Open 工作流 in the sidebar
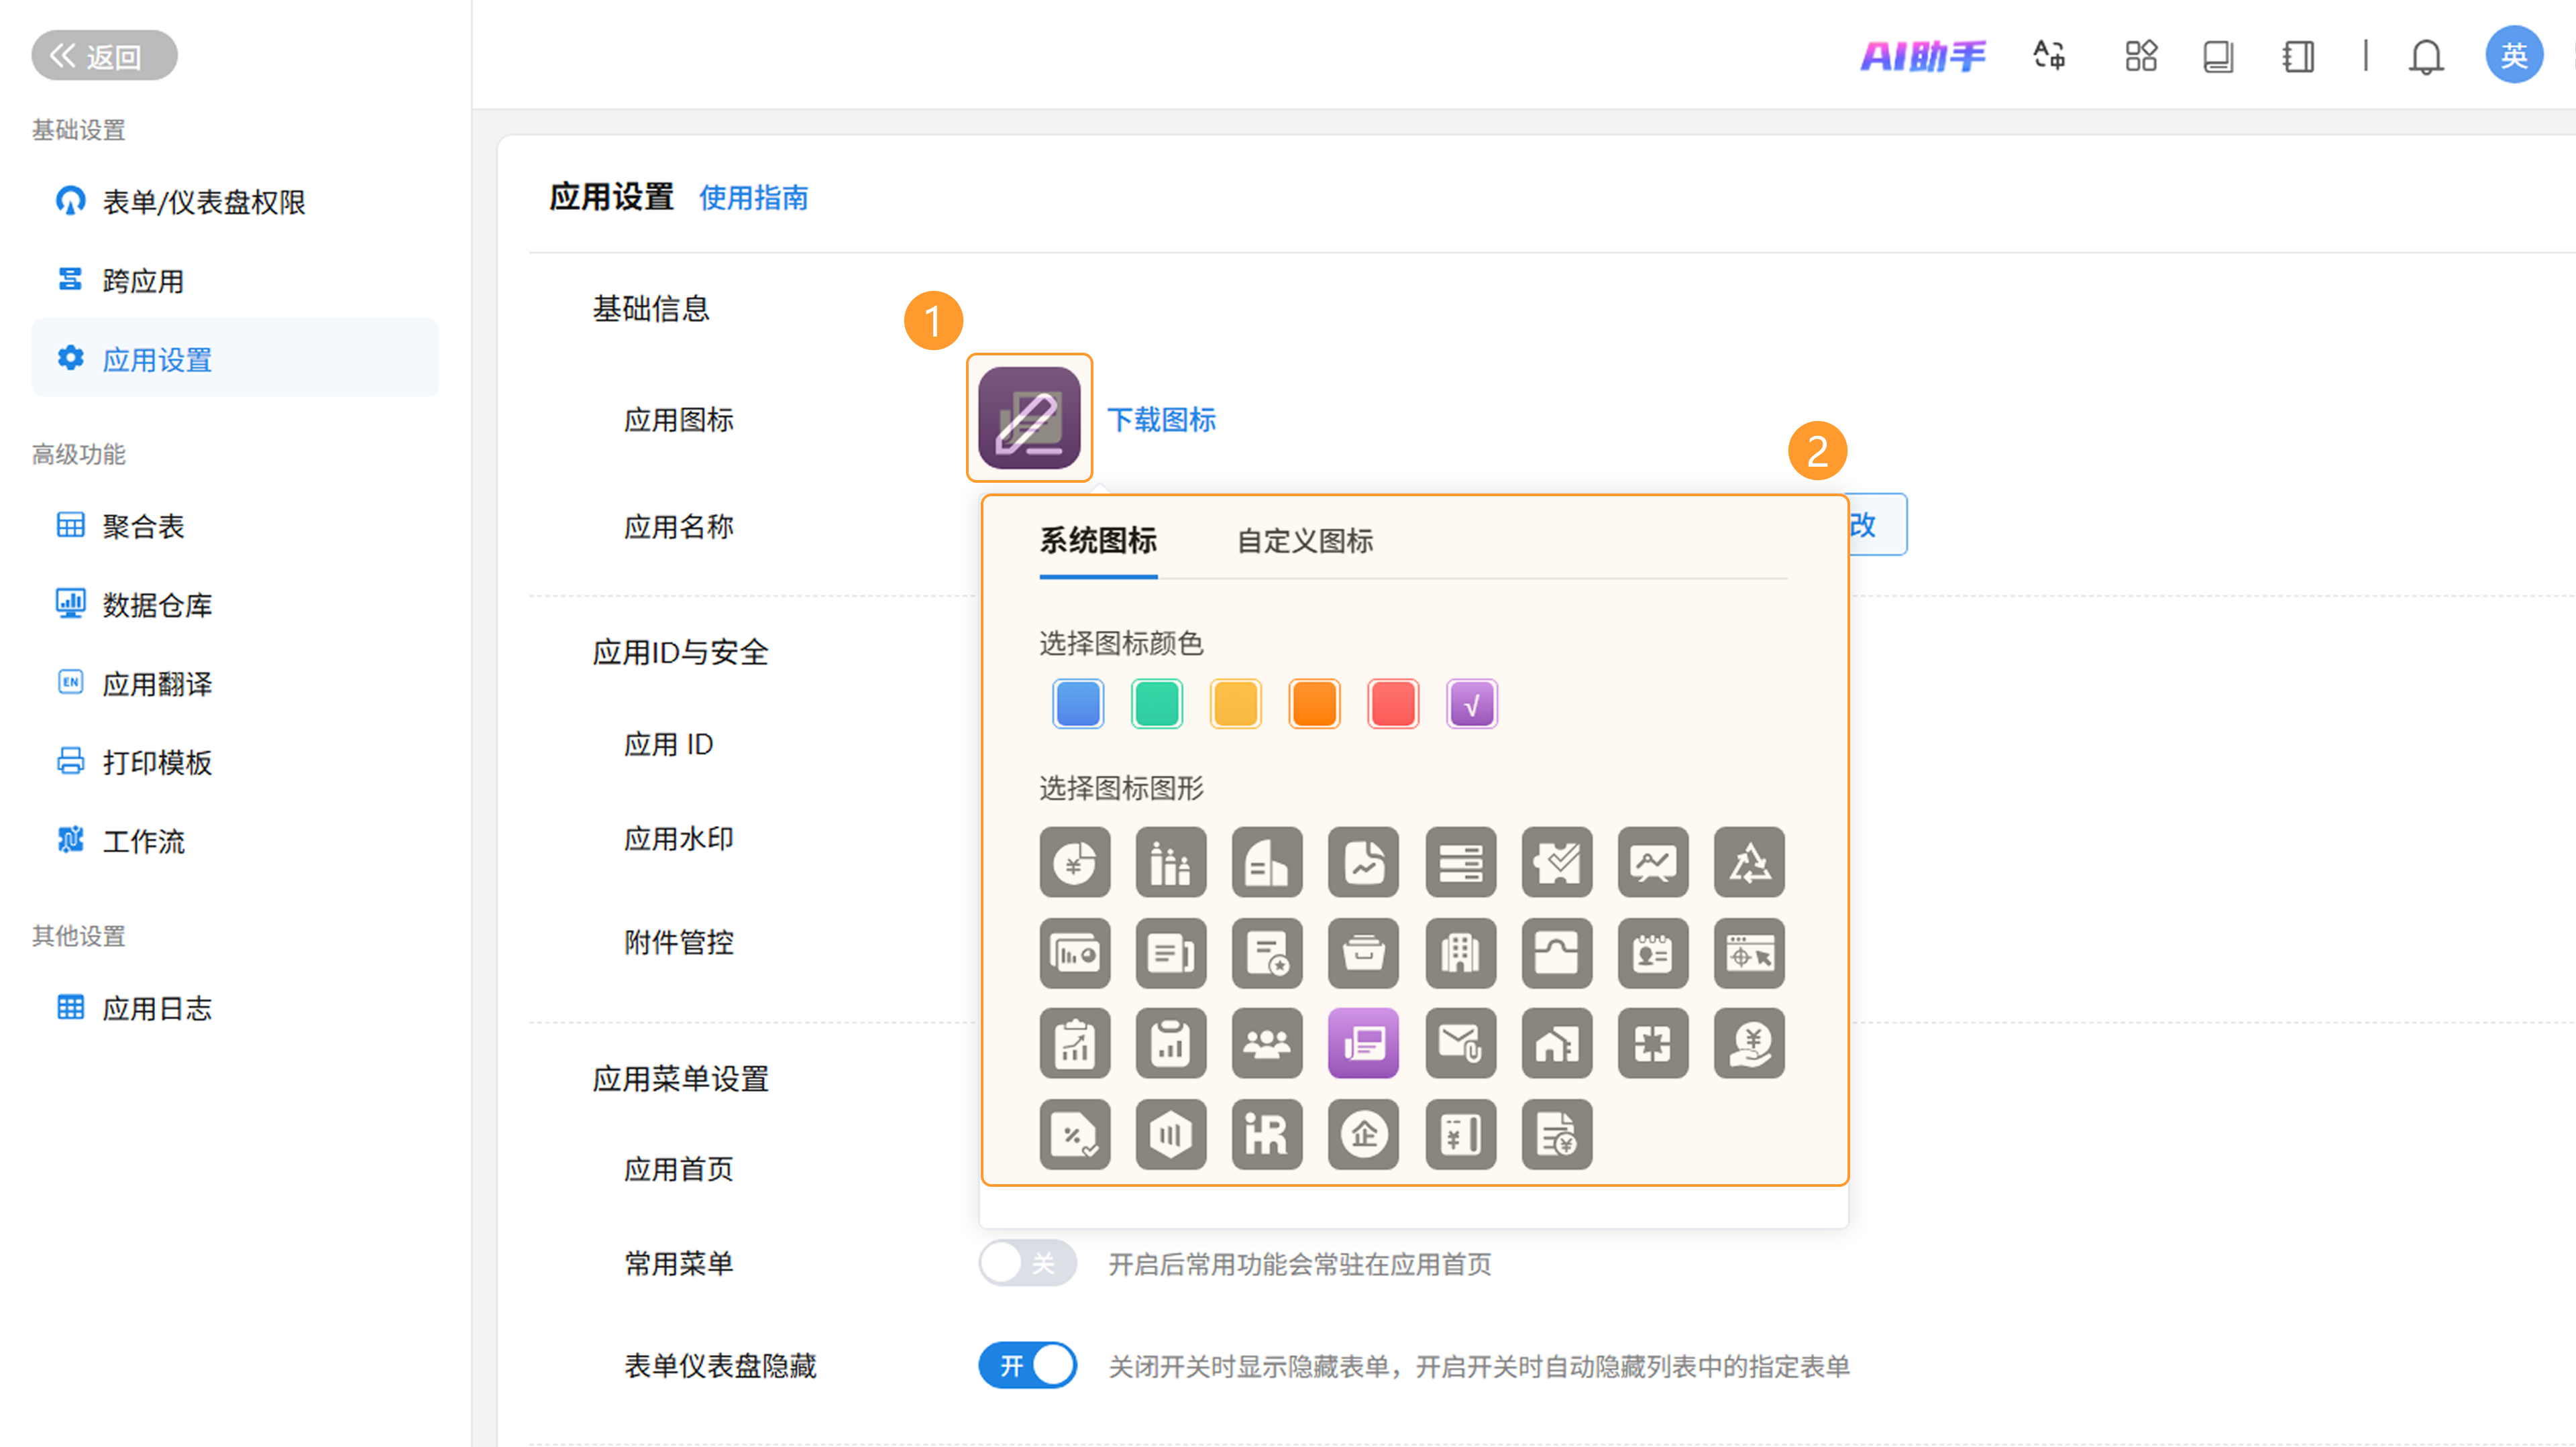Image resolution: width=2576 pixels, height=1447 pixels. pyautogui.click(x=143, y=842)
